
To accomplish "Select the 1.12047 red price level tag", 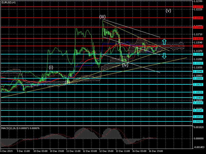I will click(198, 18).
